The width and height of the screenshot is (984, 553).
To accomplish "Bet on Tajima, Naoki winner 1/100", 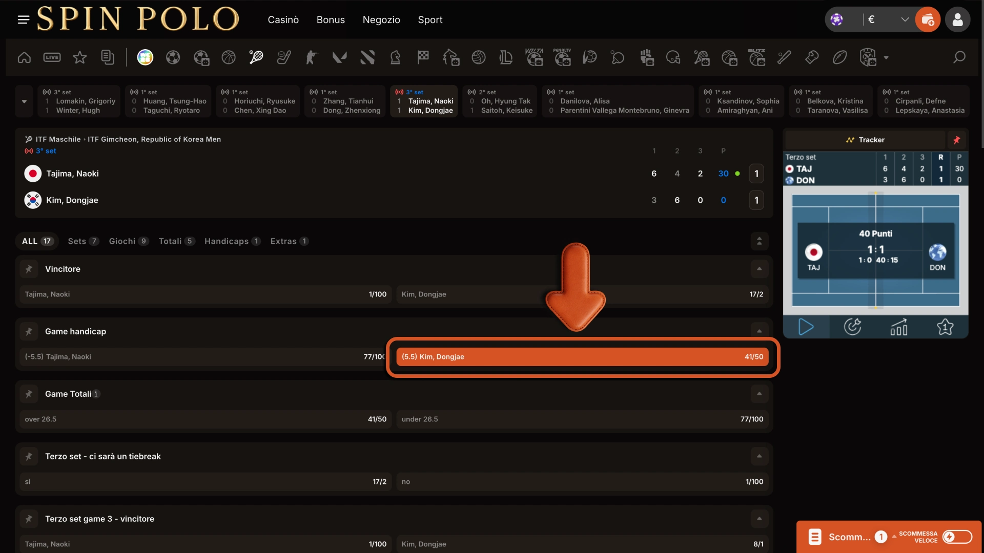I will click(206, 294).
